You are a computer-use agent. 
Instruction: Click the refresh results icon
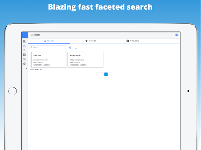tap(76, 48)
